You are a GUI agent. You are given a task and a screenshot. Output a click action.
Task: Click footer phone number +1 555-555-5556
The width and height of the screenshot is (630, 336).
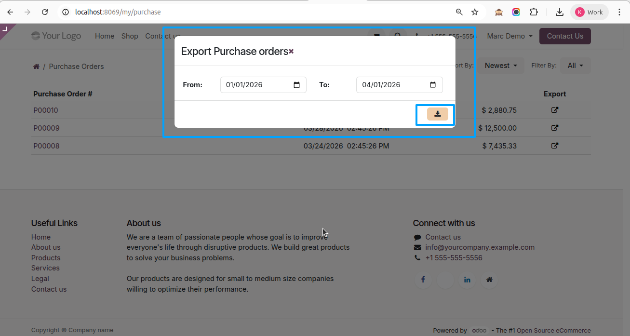(454, 258)
